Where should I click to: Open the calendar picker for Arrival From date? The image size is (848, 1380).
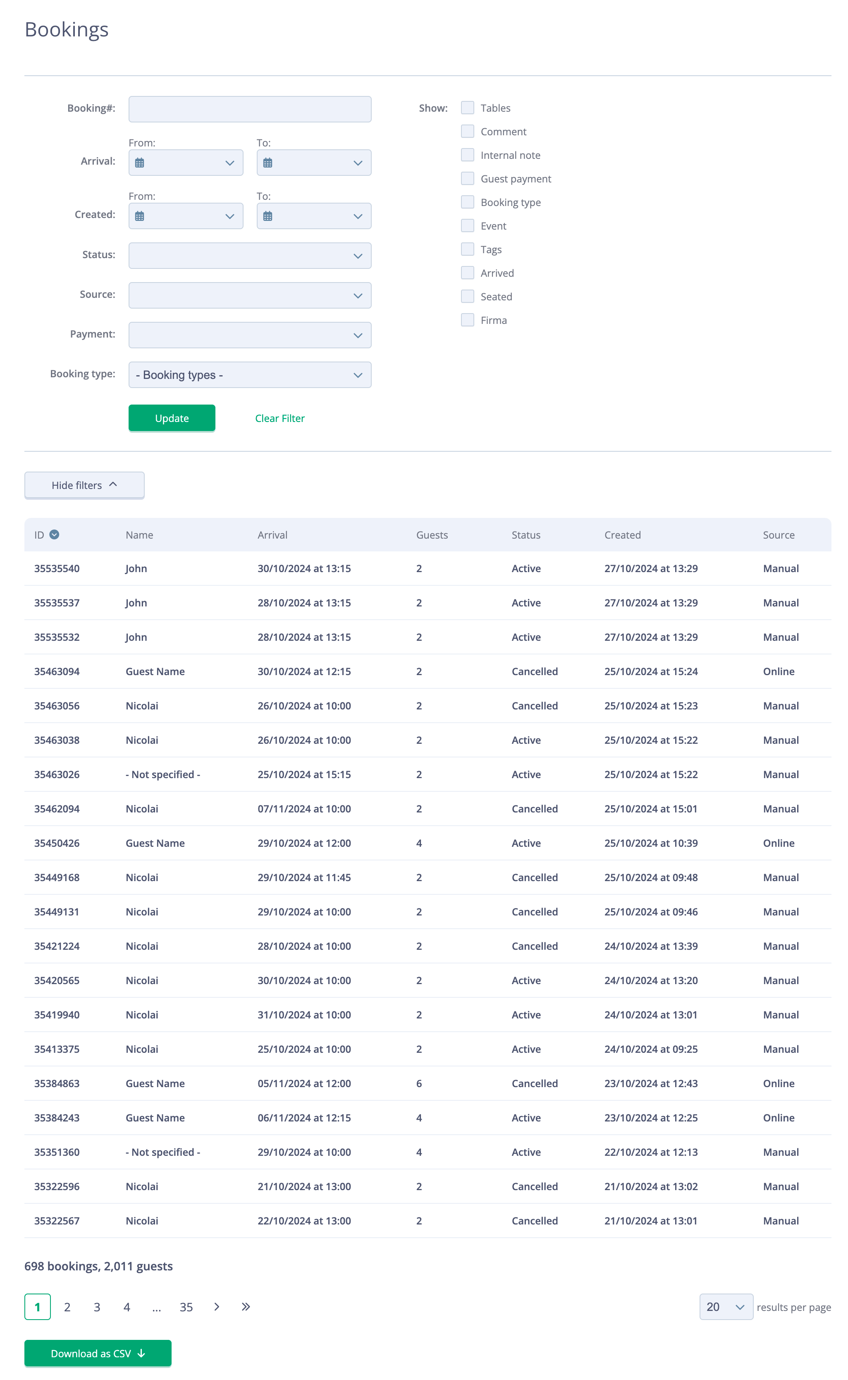(141, 163)
